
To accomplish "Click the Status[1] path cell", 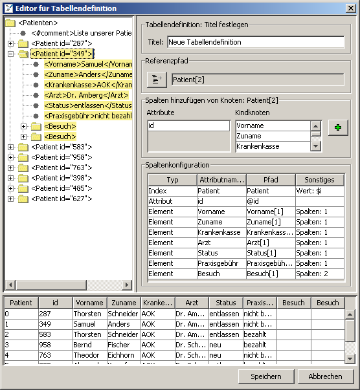I will [x=271, y=253].
